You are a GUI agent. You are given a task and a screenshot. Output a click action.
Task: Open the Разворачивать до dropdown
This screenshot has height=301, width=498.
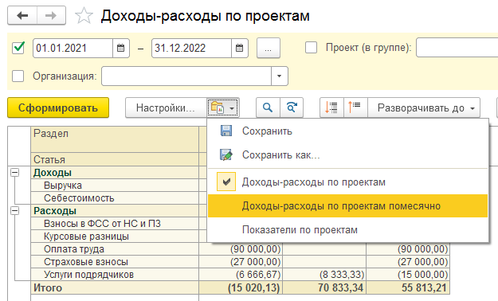pyautogui.click(x=424, y=107)
